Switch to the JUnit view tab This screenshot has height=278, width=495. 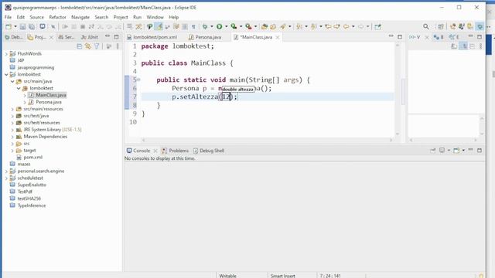[90, 37]
